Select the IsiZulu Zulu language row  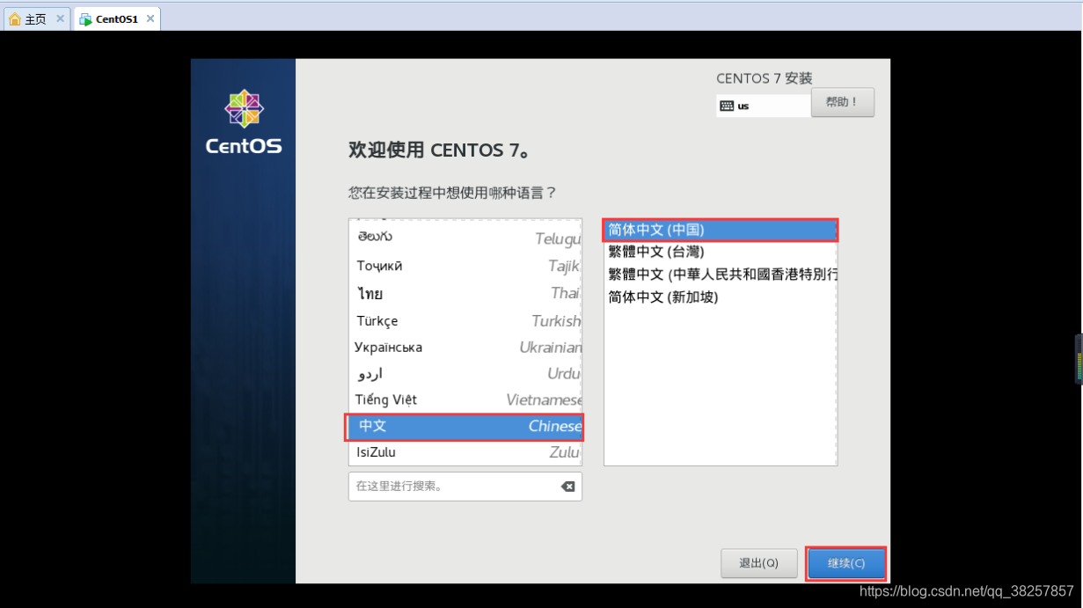(465, 452)
